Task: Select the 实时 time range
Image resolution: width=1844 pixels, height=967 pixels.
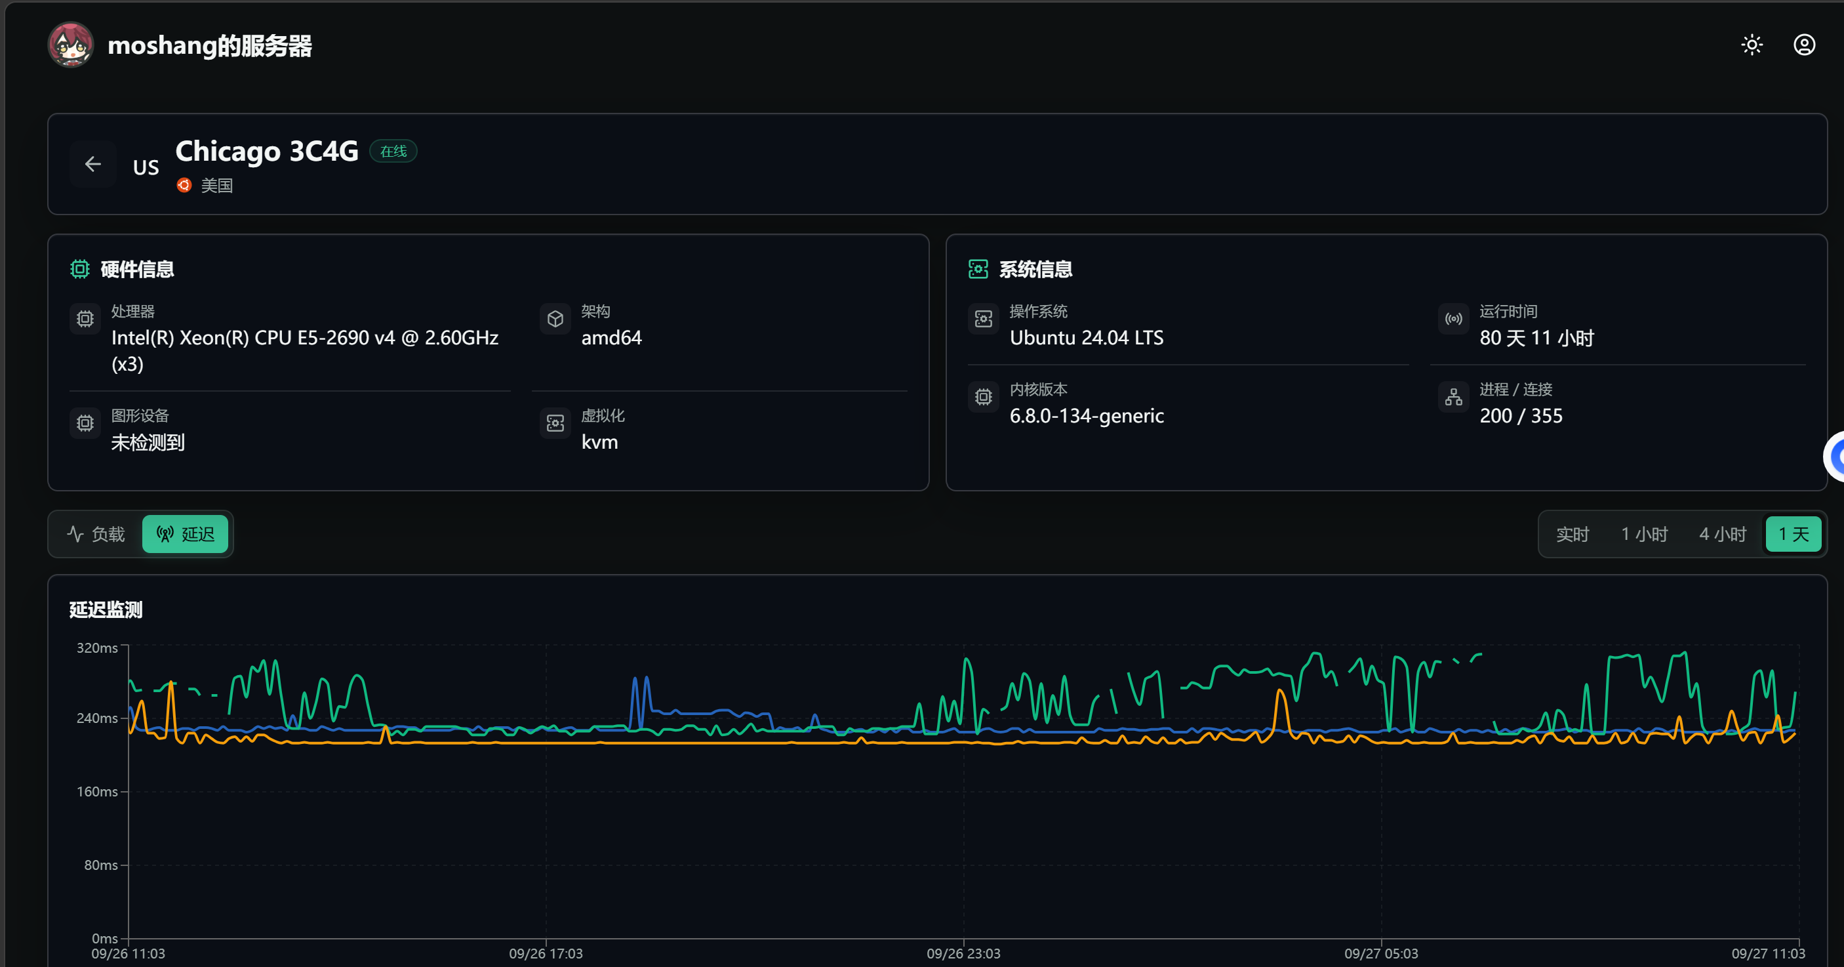Action: click(1572, 535)
